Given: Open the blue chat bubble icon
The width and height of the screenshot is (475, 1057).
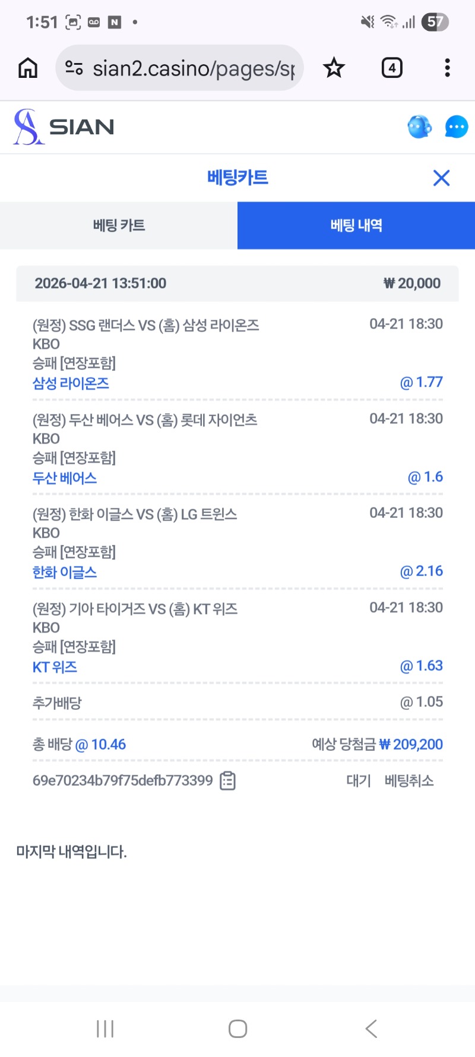Looking at the screenshot, I should [456, 127].
